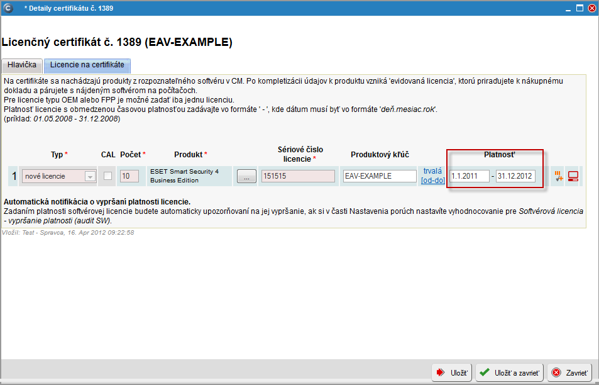Click product name 'ESET Smart Security 4 Business Edition'
The image size is (599, 385).
(x=185, y=176)
